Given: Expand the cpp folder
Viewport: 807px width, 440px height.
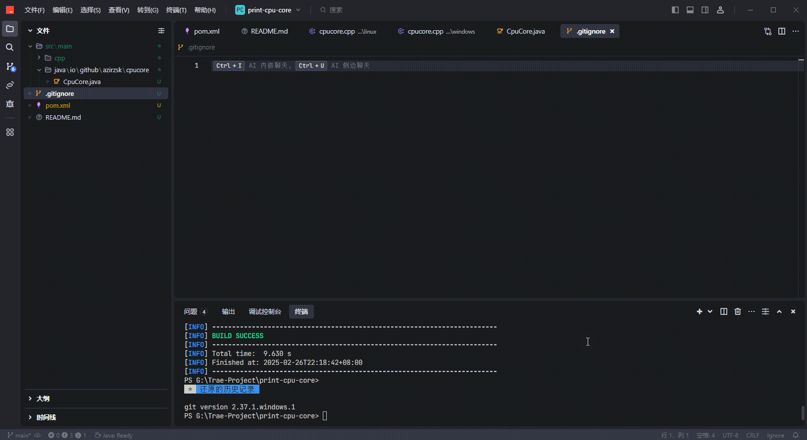Looking at the screenshot, I should [x=96, y=58].
